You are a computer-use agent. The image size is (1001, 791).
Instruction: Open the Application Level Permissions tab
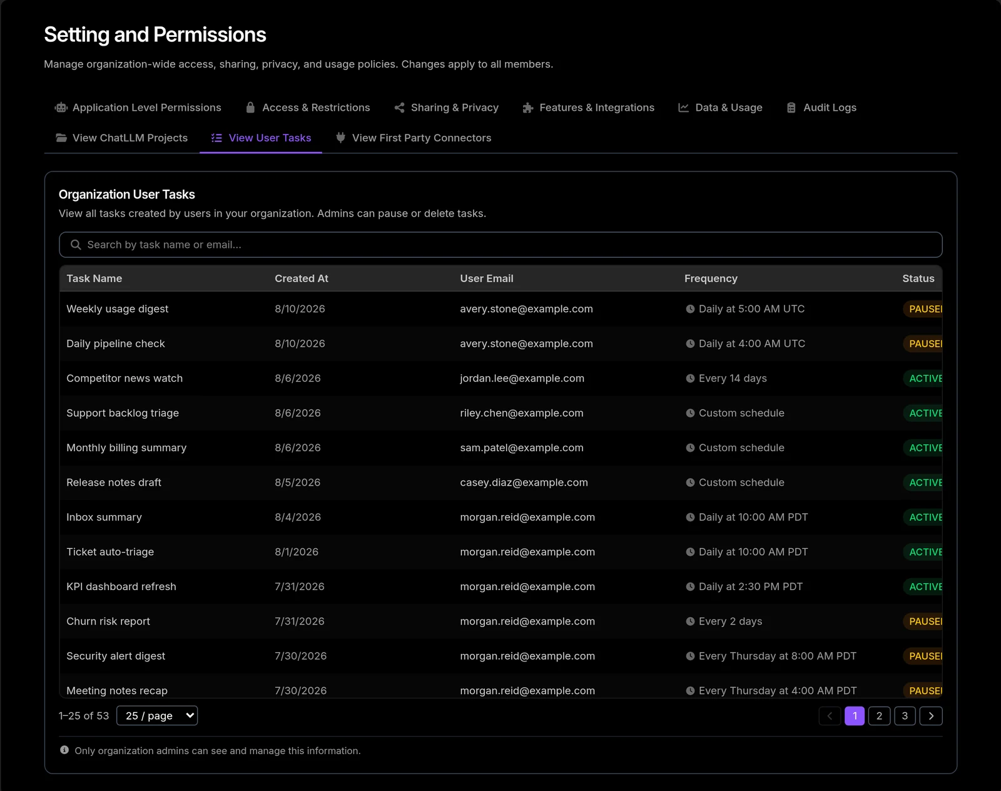pyautogui.click(x=138, y=108)
